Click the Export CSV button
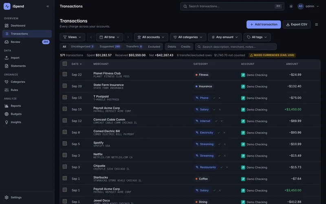326x204 pixels. (x=297, y=24)
